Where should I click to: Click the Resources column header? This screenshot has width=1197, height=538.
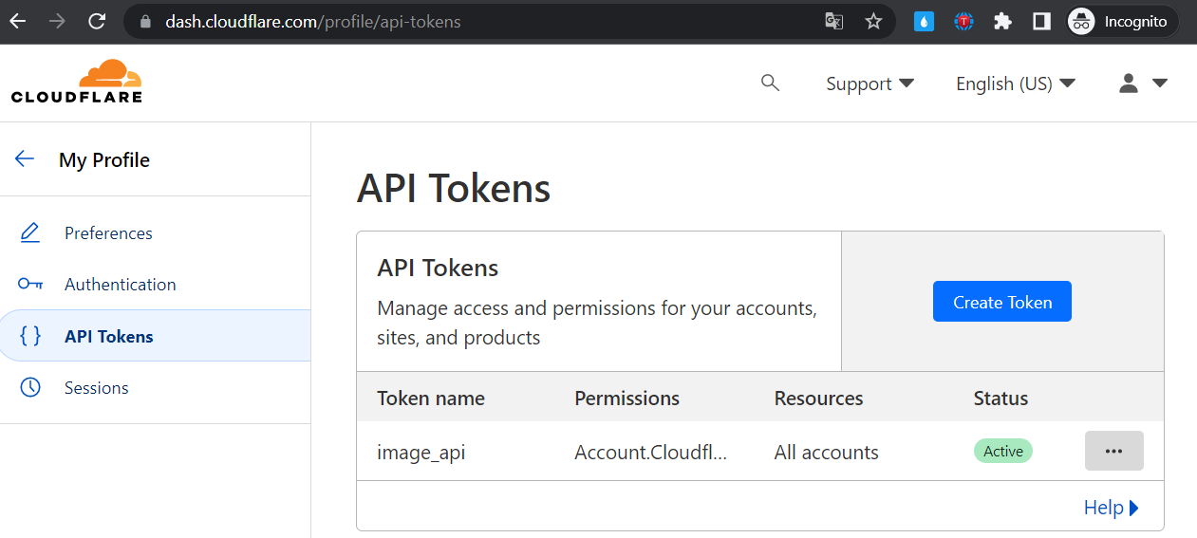[819, 398]
